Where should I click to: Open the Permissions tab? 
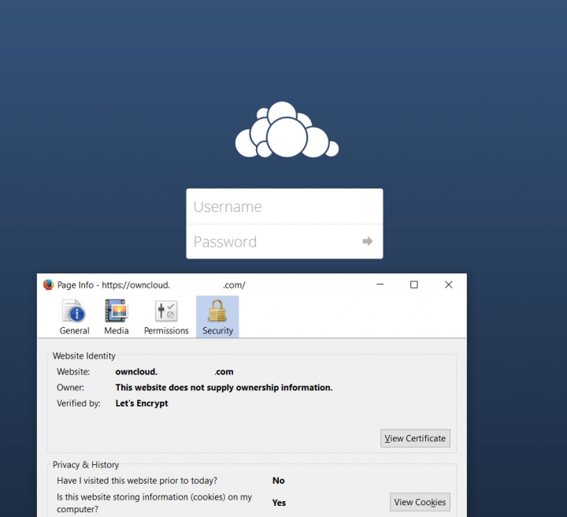click(166, 317)
